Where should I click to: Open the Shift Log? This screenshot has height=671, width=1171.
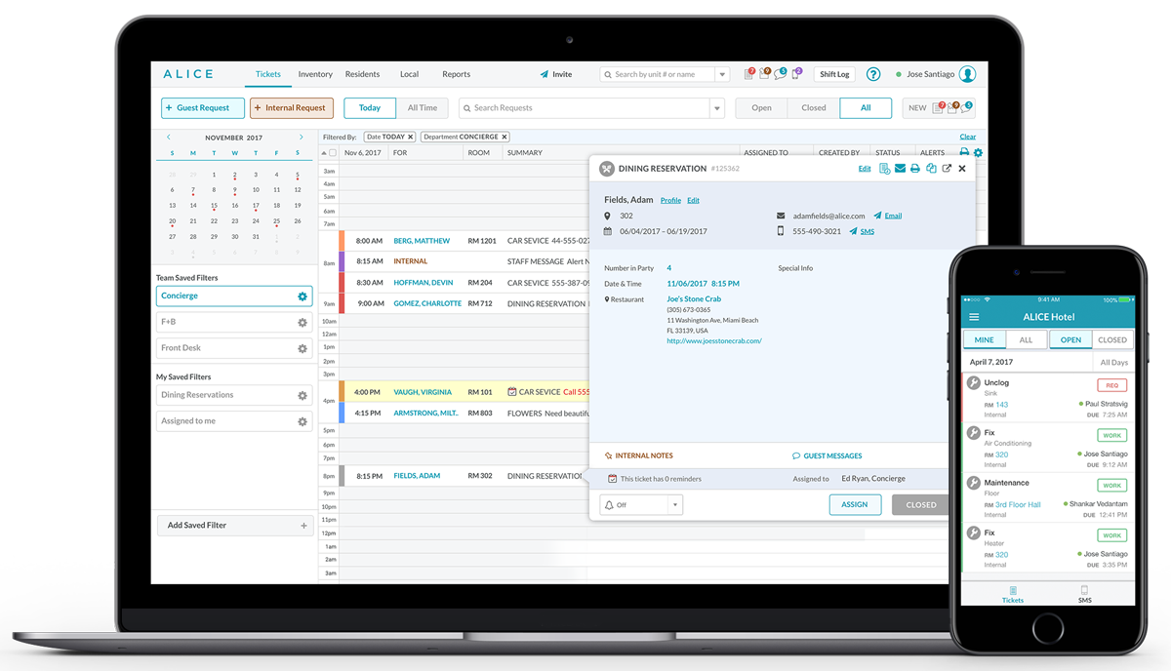pos(834,74)
